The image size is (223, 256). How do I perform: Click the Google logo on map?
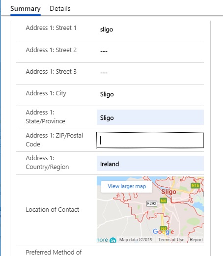pyautogui.click(x=163, y=231)
